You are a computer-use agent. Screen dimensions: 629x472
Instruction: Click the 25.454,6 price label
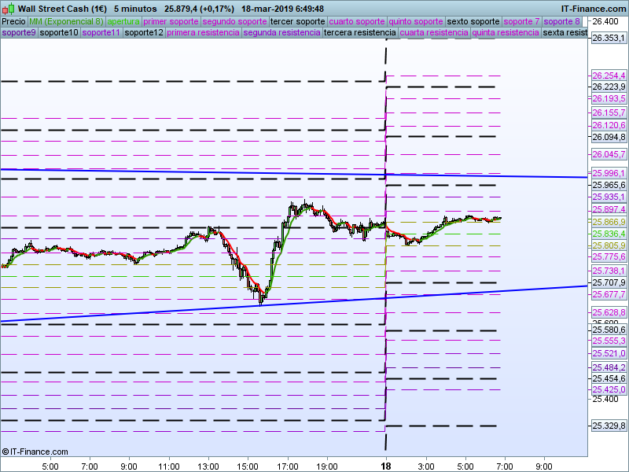click(609, 378)
